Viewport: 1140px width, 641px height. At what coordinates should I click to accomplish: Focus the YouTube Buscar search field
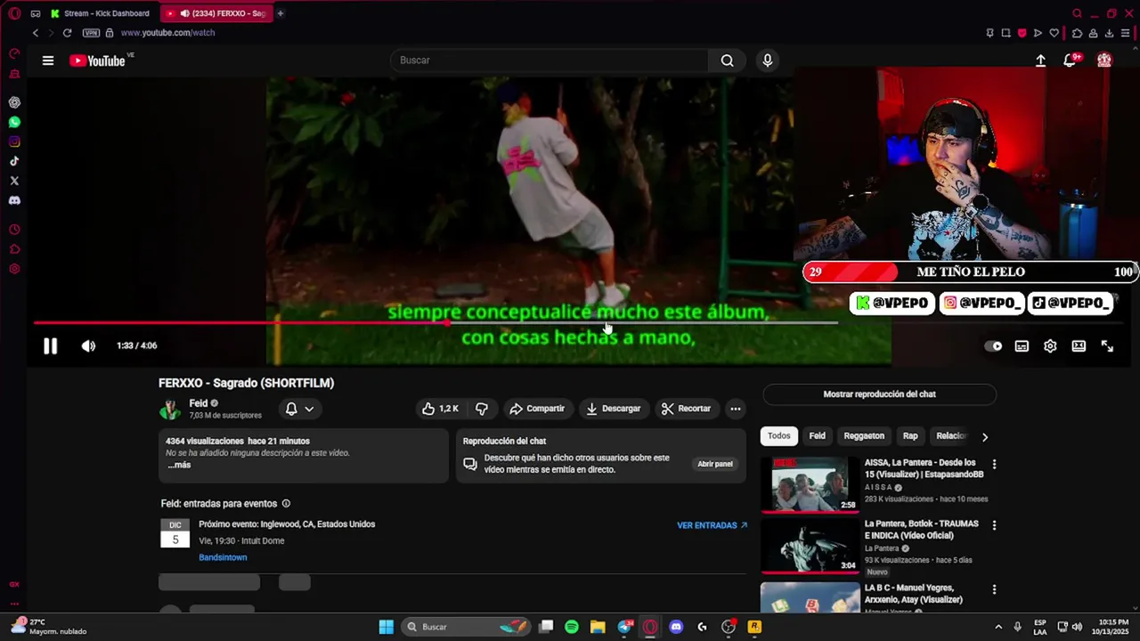tap(550, 61)
